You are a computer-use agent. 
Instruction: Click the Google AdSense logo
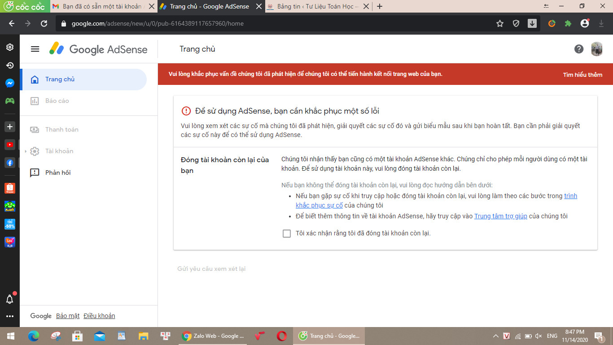tap(98, 49)
